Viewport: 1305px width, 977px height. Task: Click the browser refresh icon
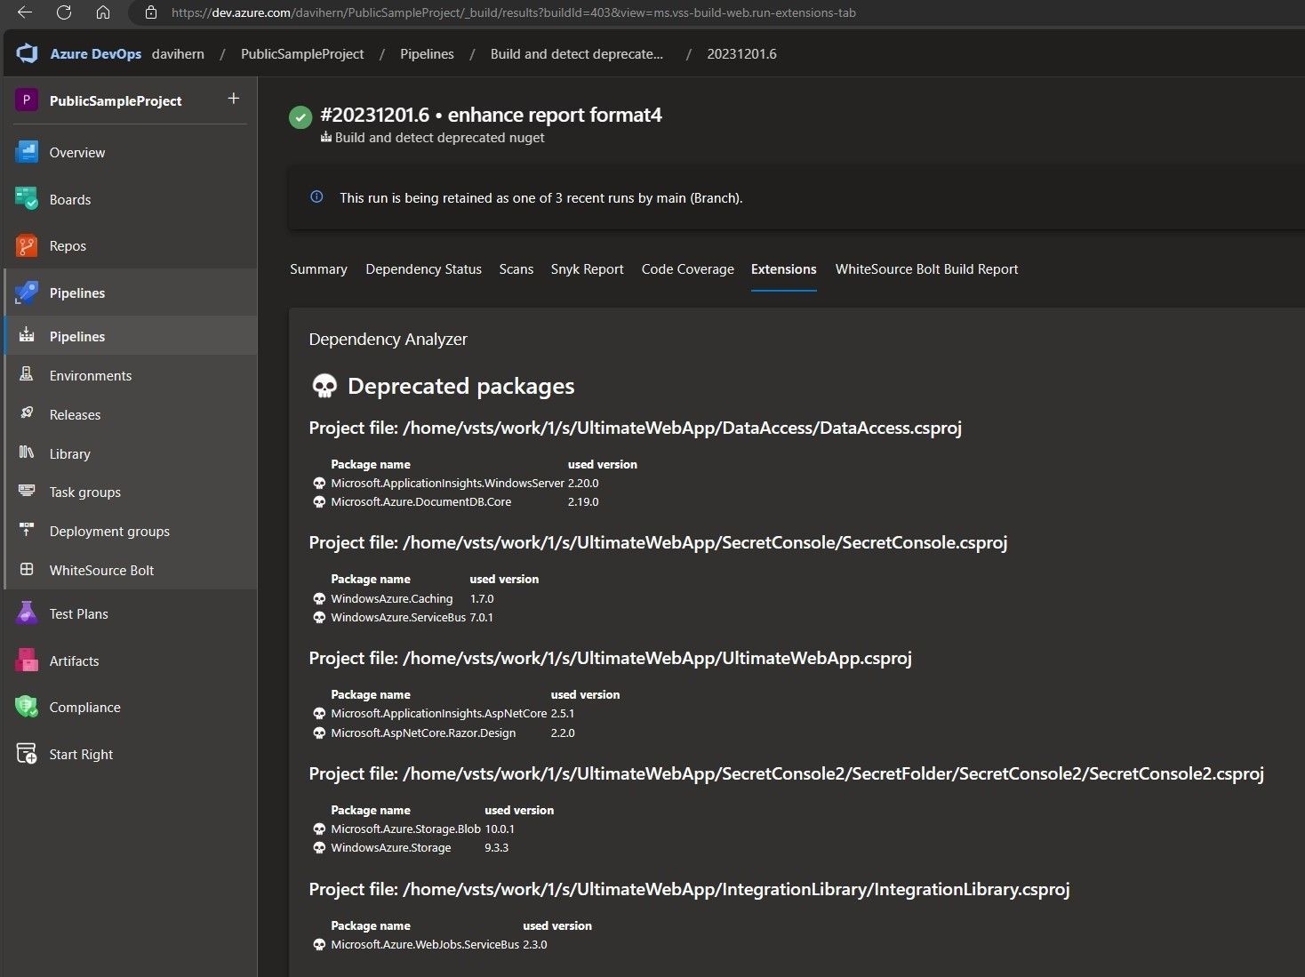tap(62, 12)
